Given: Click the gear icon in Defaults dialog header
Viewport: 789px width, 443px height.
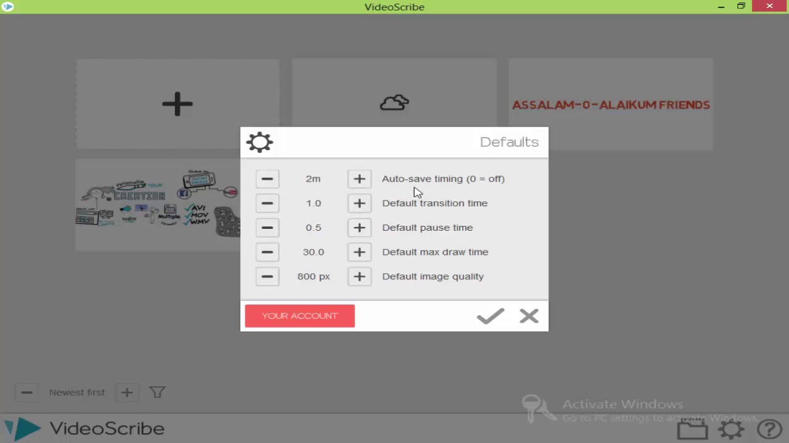Looking at the screenshot, I should (260, 142).
